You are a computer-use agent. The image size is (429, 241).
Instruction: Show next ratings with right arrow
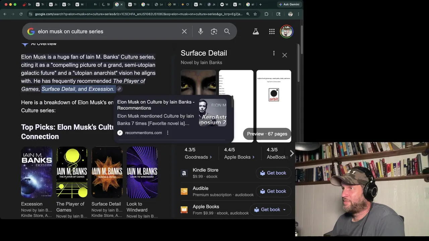(292, 153)
